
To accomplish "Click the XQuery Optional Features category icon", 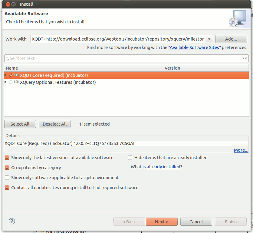I will pyautogui.click(x=16, y=82).
